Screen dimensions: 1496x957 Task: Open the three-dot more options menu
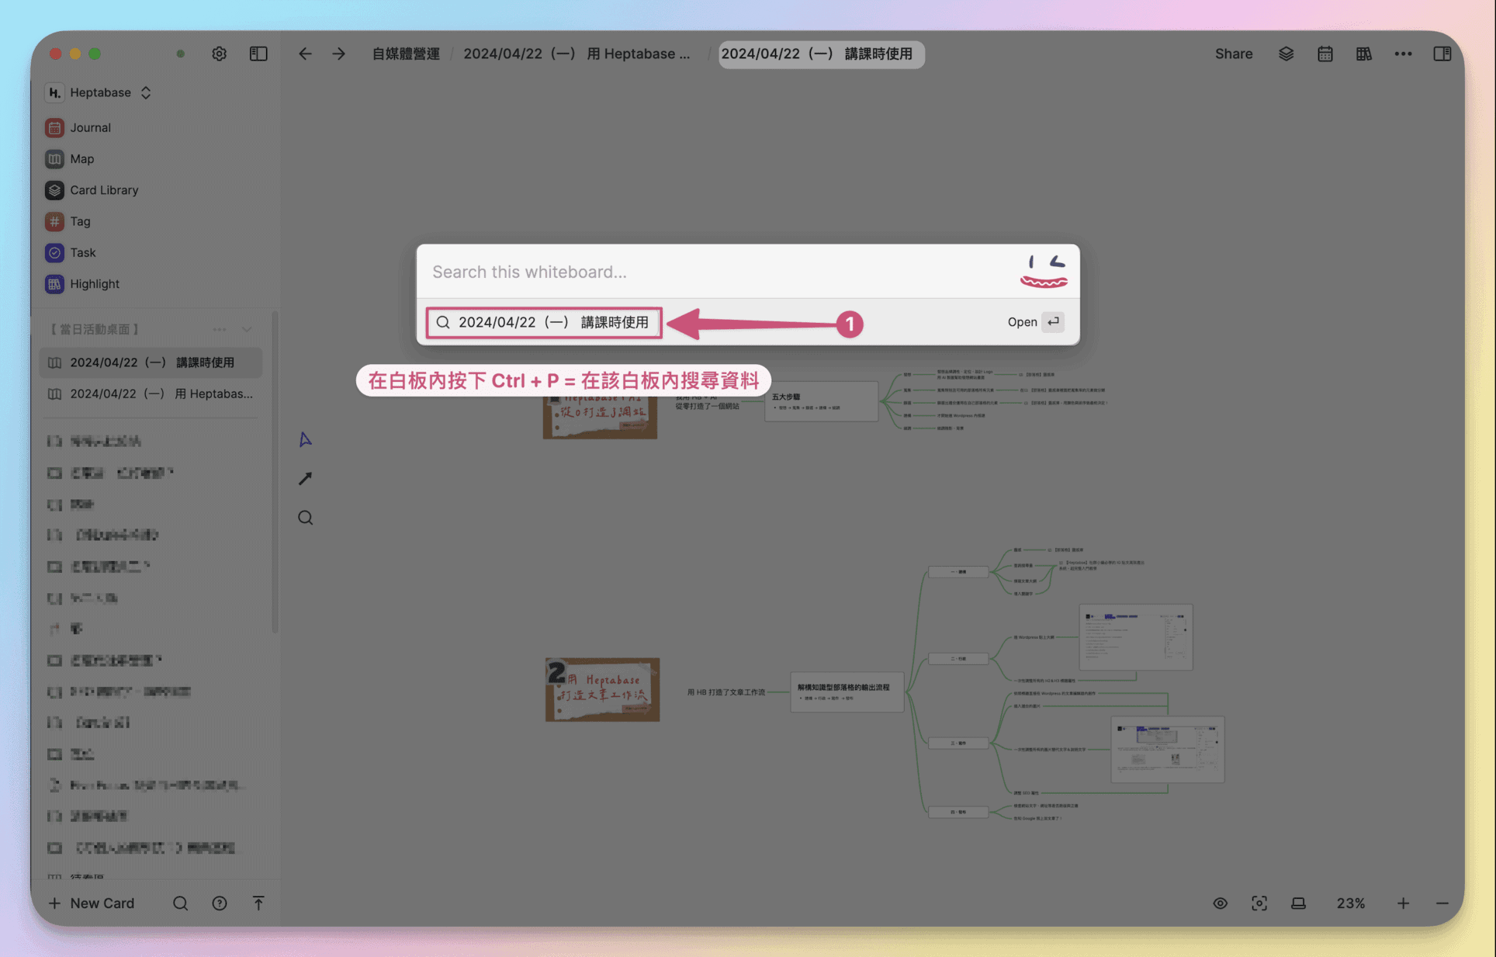[1403, 54]
